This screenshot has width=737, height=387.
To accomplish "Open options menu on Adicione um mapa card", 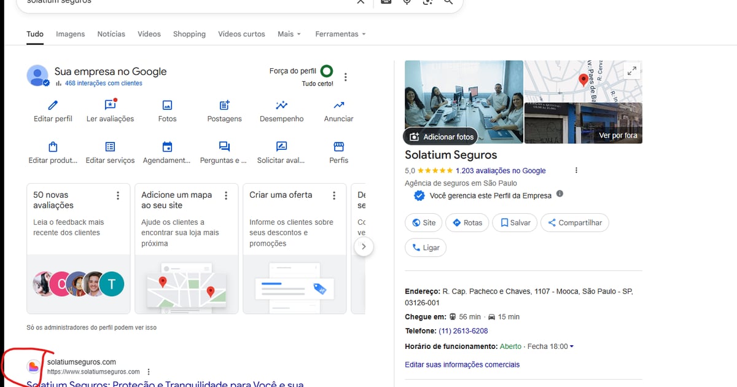I will 226,195.
